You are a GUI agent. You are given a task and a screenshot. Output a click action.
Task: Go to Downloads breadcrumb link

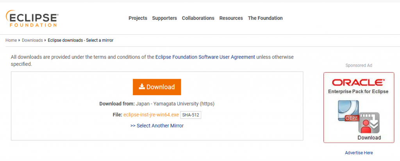32,40
